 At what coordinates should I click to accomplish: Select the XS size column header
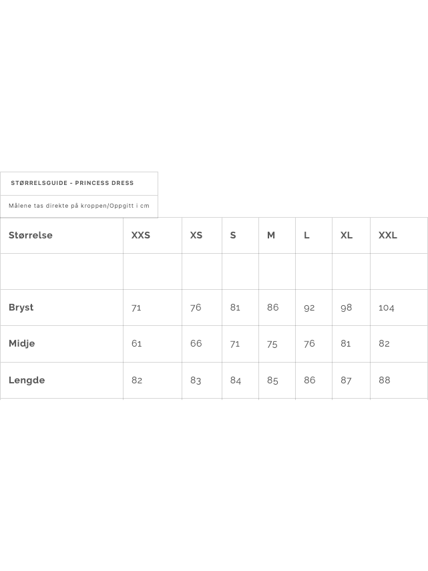pyautogui.click(x=196, y=235)
